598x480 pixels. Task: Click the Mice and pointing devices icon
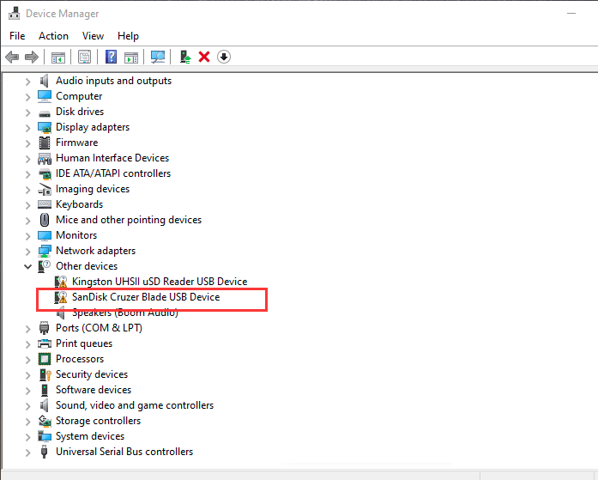45,220
